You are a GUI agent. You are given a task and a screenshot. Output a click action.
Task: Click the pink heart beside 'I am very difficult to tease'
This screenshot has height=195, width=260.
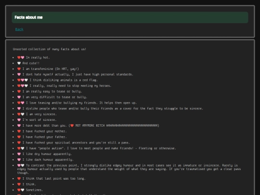point(19,97)
